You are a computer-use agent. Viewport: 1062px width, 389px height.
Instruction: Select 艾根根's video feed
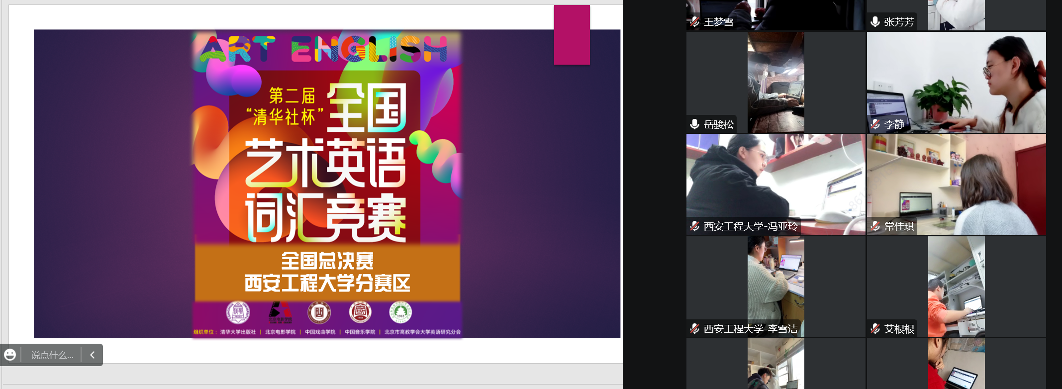pyautogui.click(x=956, y=284)
